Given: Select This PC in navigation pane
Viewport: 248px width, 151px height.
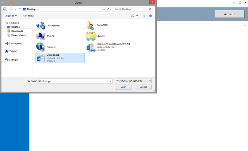Looking at the screenshot, I should point(13,52).
